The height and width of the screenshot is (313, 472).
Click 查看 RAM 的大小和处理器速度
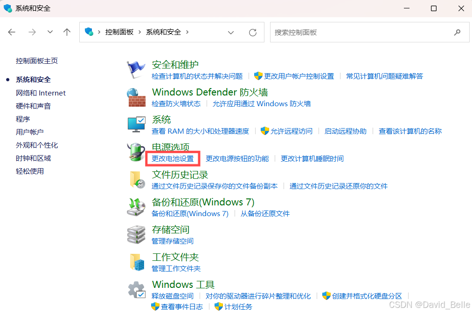pyautogui.click(x=201, y=131)
